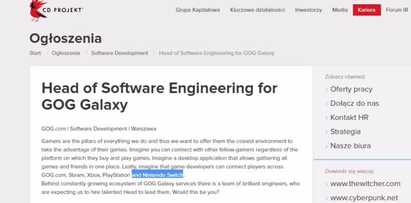Click the 'Dowiedz się więcej:' sidebar label
The width and height of the screenshot is (411, 203).
coord(349,171)
